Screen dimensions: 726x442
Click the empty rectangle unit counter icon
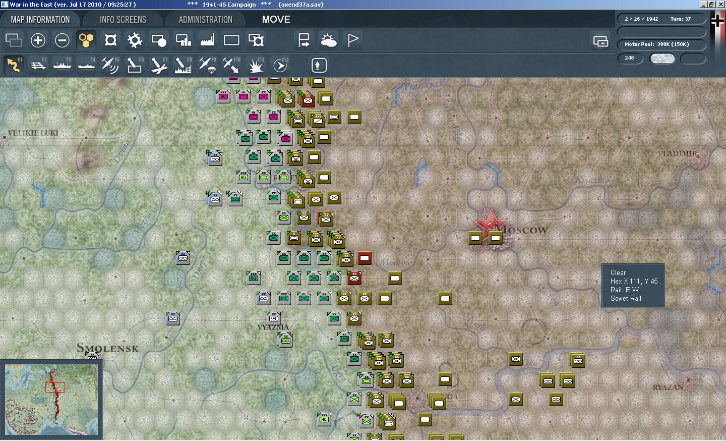tap(231, 40)
